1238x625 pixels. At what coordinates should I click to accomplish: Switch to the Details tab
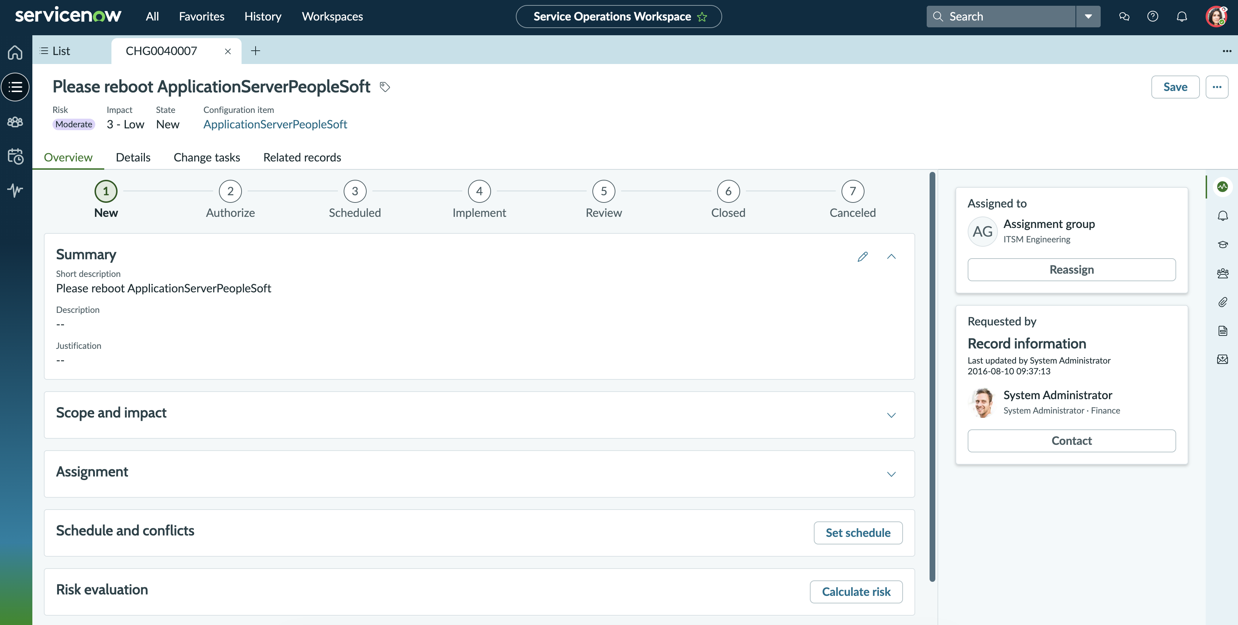click(133, 158)
